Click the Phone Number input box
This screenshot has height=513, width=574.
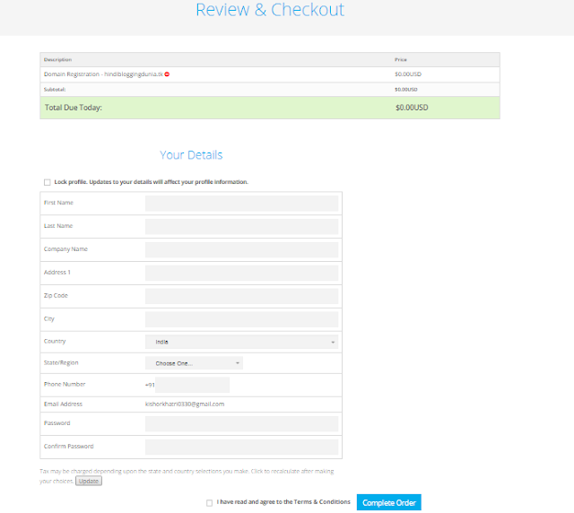click(192, 385)
